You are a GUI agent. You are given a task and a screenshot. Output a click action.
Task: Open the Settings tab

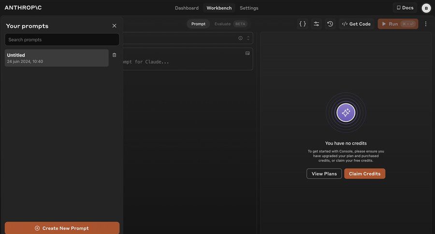coord(249,8)
